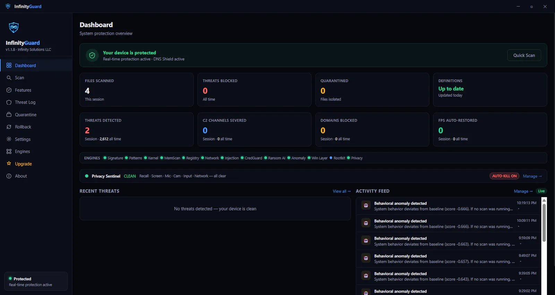Click the Threats Blocked stat card
Image resolution: width=555 pixels, height=295 pixels.
click(x=254, y=90)
